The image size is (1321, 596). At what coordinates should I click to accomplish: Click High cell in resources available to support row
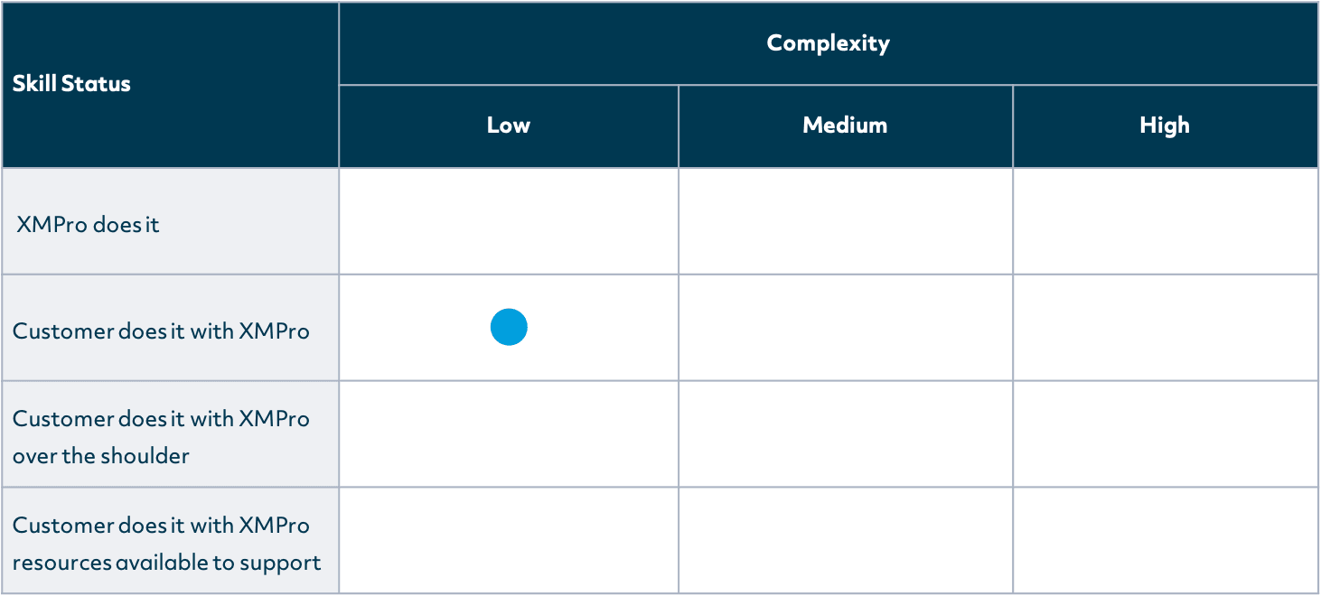pyautogui.click(x=1165, y=540)
